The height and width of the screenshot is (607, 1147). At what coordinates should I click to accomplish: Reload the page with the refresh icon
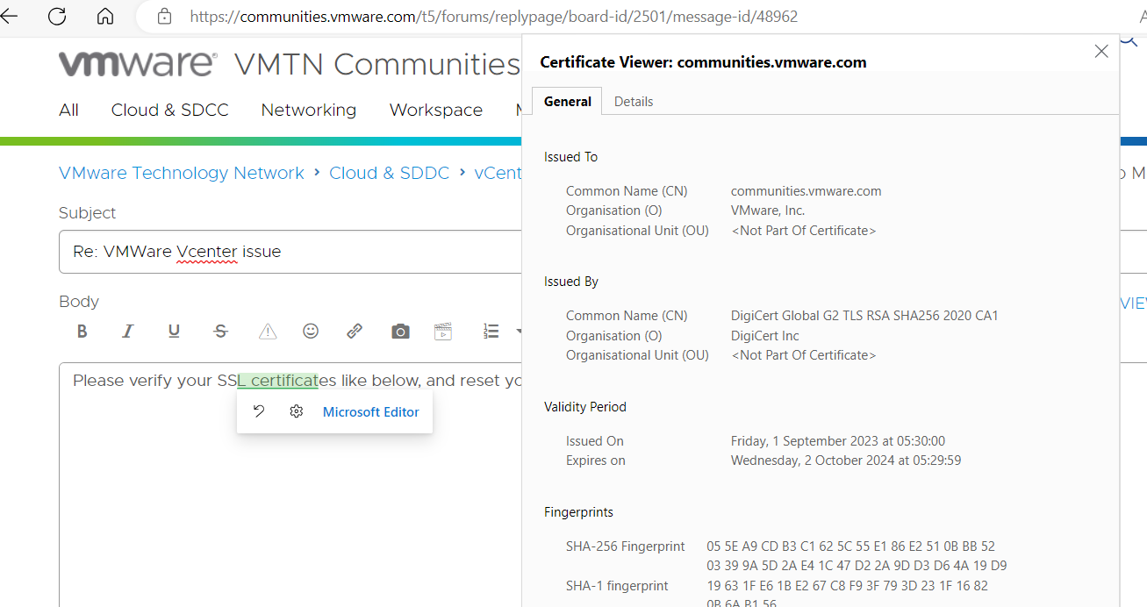pos(56,16)
